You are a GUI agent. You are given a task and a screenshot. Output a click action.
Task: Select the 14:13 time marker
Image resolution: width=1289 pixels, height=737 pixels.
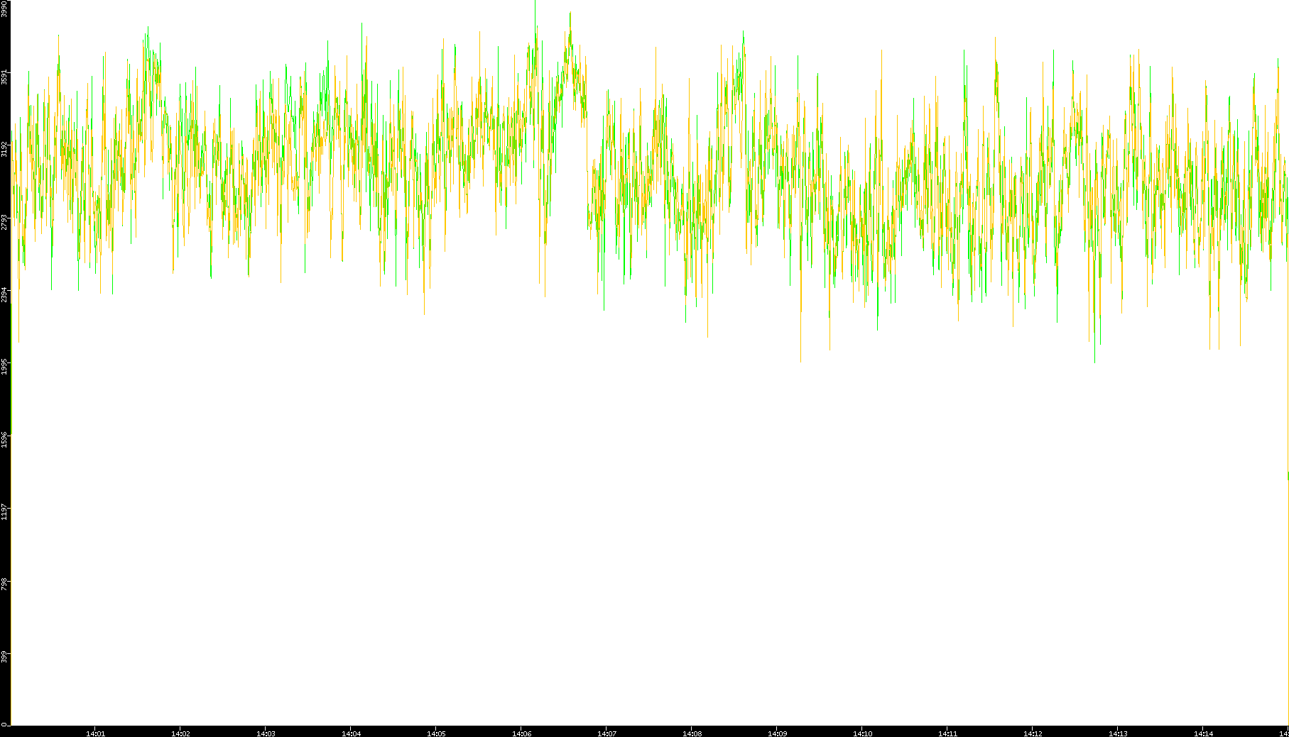(1118, 733)
